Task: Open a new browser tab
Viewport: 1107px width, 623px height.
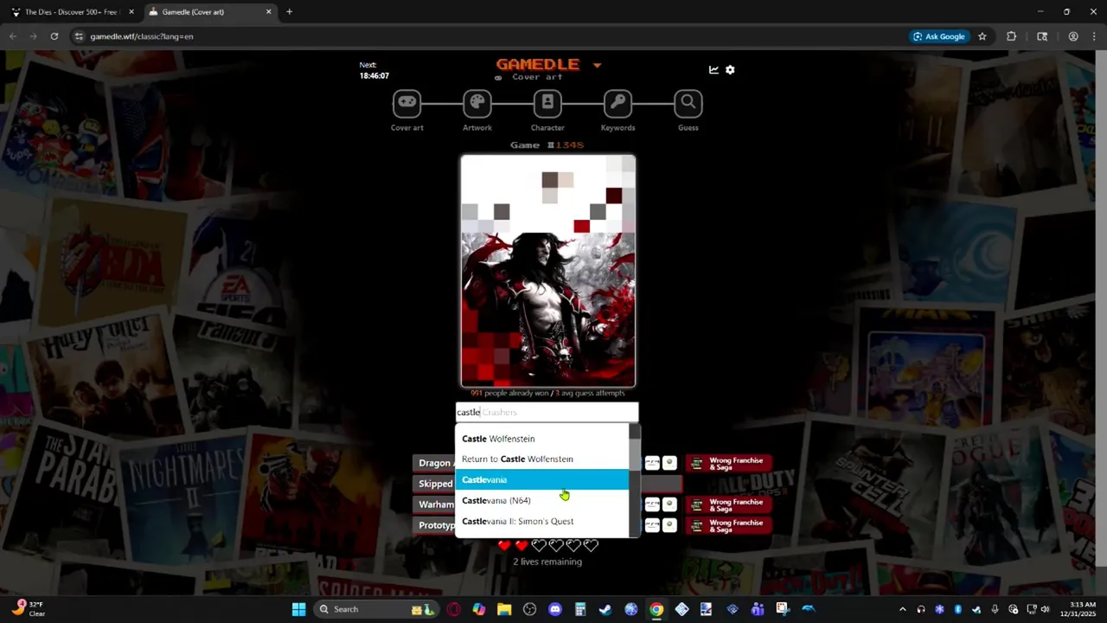Action: pos(289,12)
